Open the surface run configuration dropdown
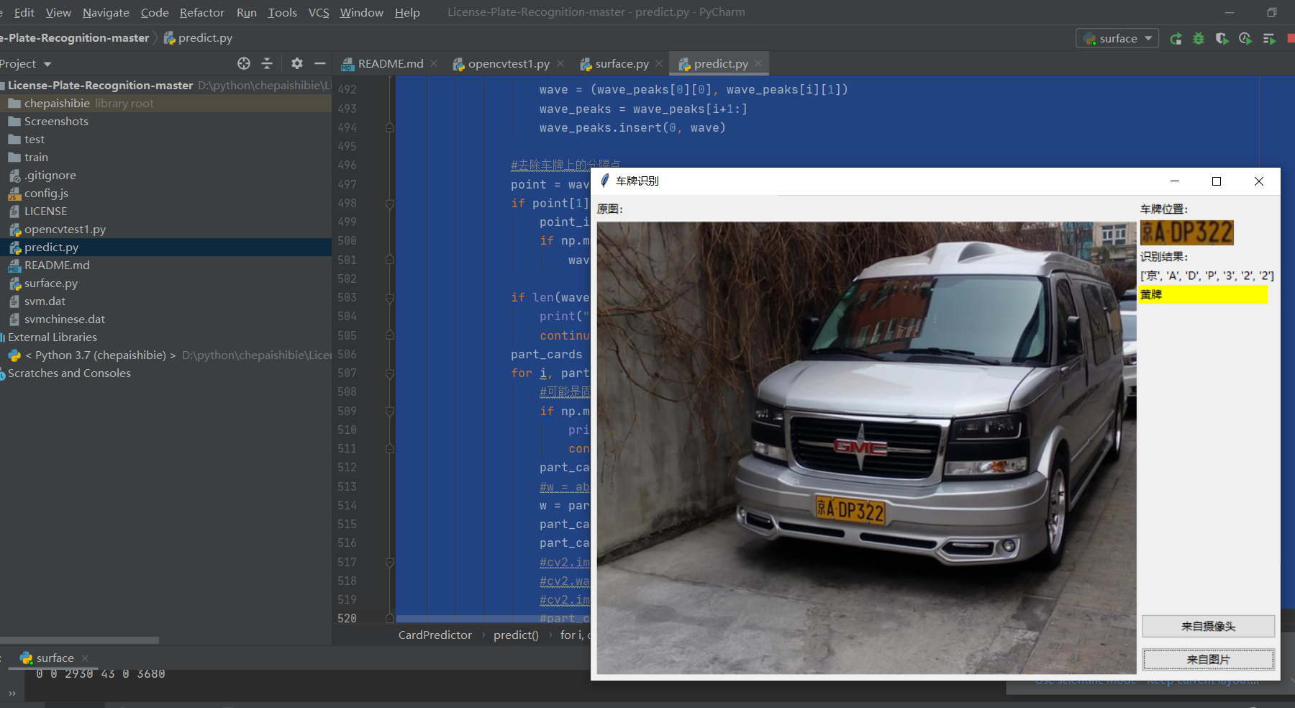This screenshot has width=1295, height=708. (1117, 39)
